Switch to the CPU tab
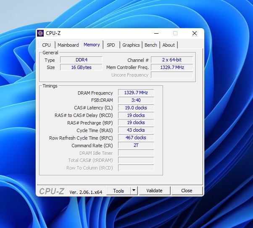Screen dimensions: 253x228 pyautogui.click(x=46, y=45)
